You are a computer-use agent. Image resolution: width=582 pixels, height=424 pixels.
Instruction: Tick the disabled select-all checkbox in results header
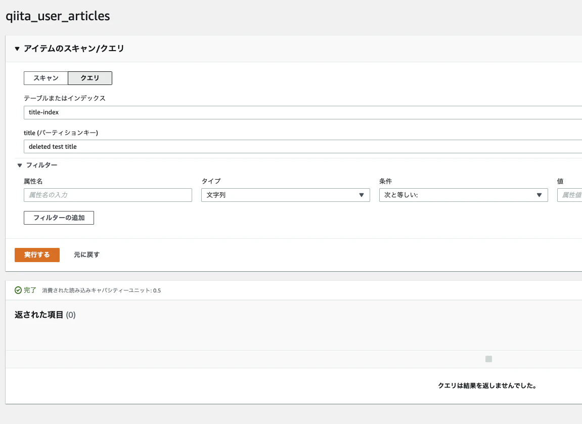(x=488, y=359)
